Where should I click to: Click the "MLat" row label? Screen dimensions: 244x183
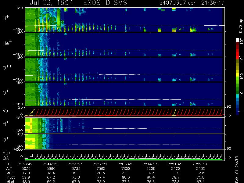click(10, 181)
